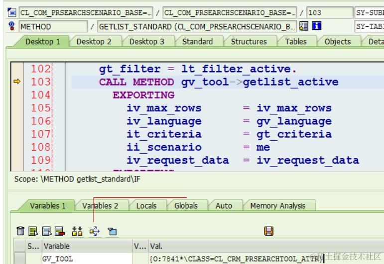Click the Scope: \METHOD getlist_standard\IF text
Viewport: 384px width, 264px height.
coord(77,179)
